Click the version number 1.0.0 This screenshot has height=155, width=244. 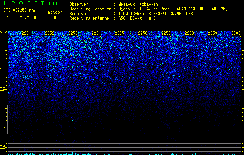[53, 3]
